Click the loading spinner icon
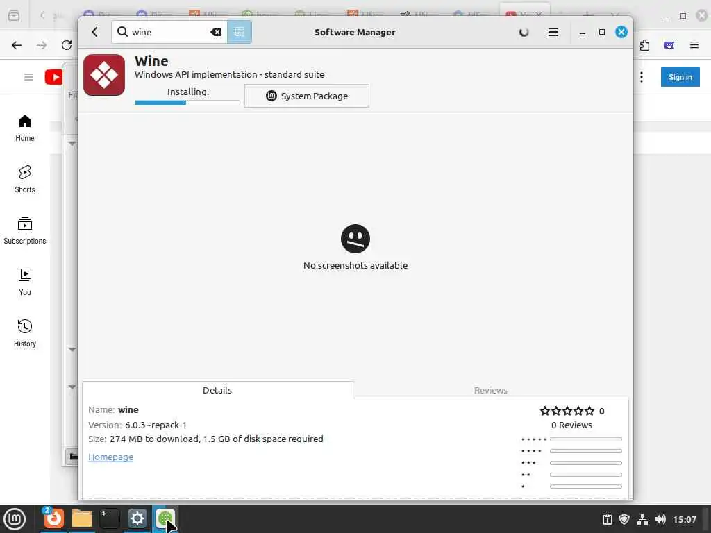Screen dimensions: 711x533 524,32
